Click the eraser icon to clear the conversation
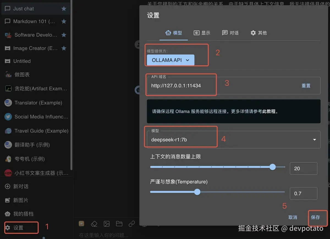The image size is (330, 239). 94,224
